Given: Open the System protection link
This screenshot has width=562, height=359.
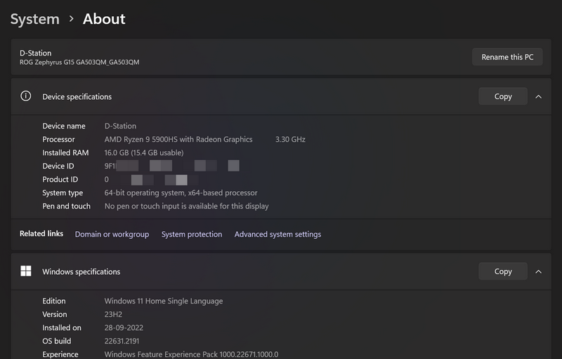Looking at the screenshot, I should coord(192,234).
